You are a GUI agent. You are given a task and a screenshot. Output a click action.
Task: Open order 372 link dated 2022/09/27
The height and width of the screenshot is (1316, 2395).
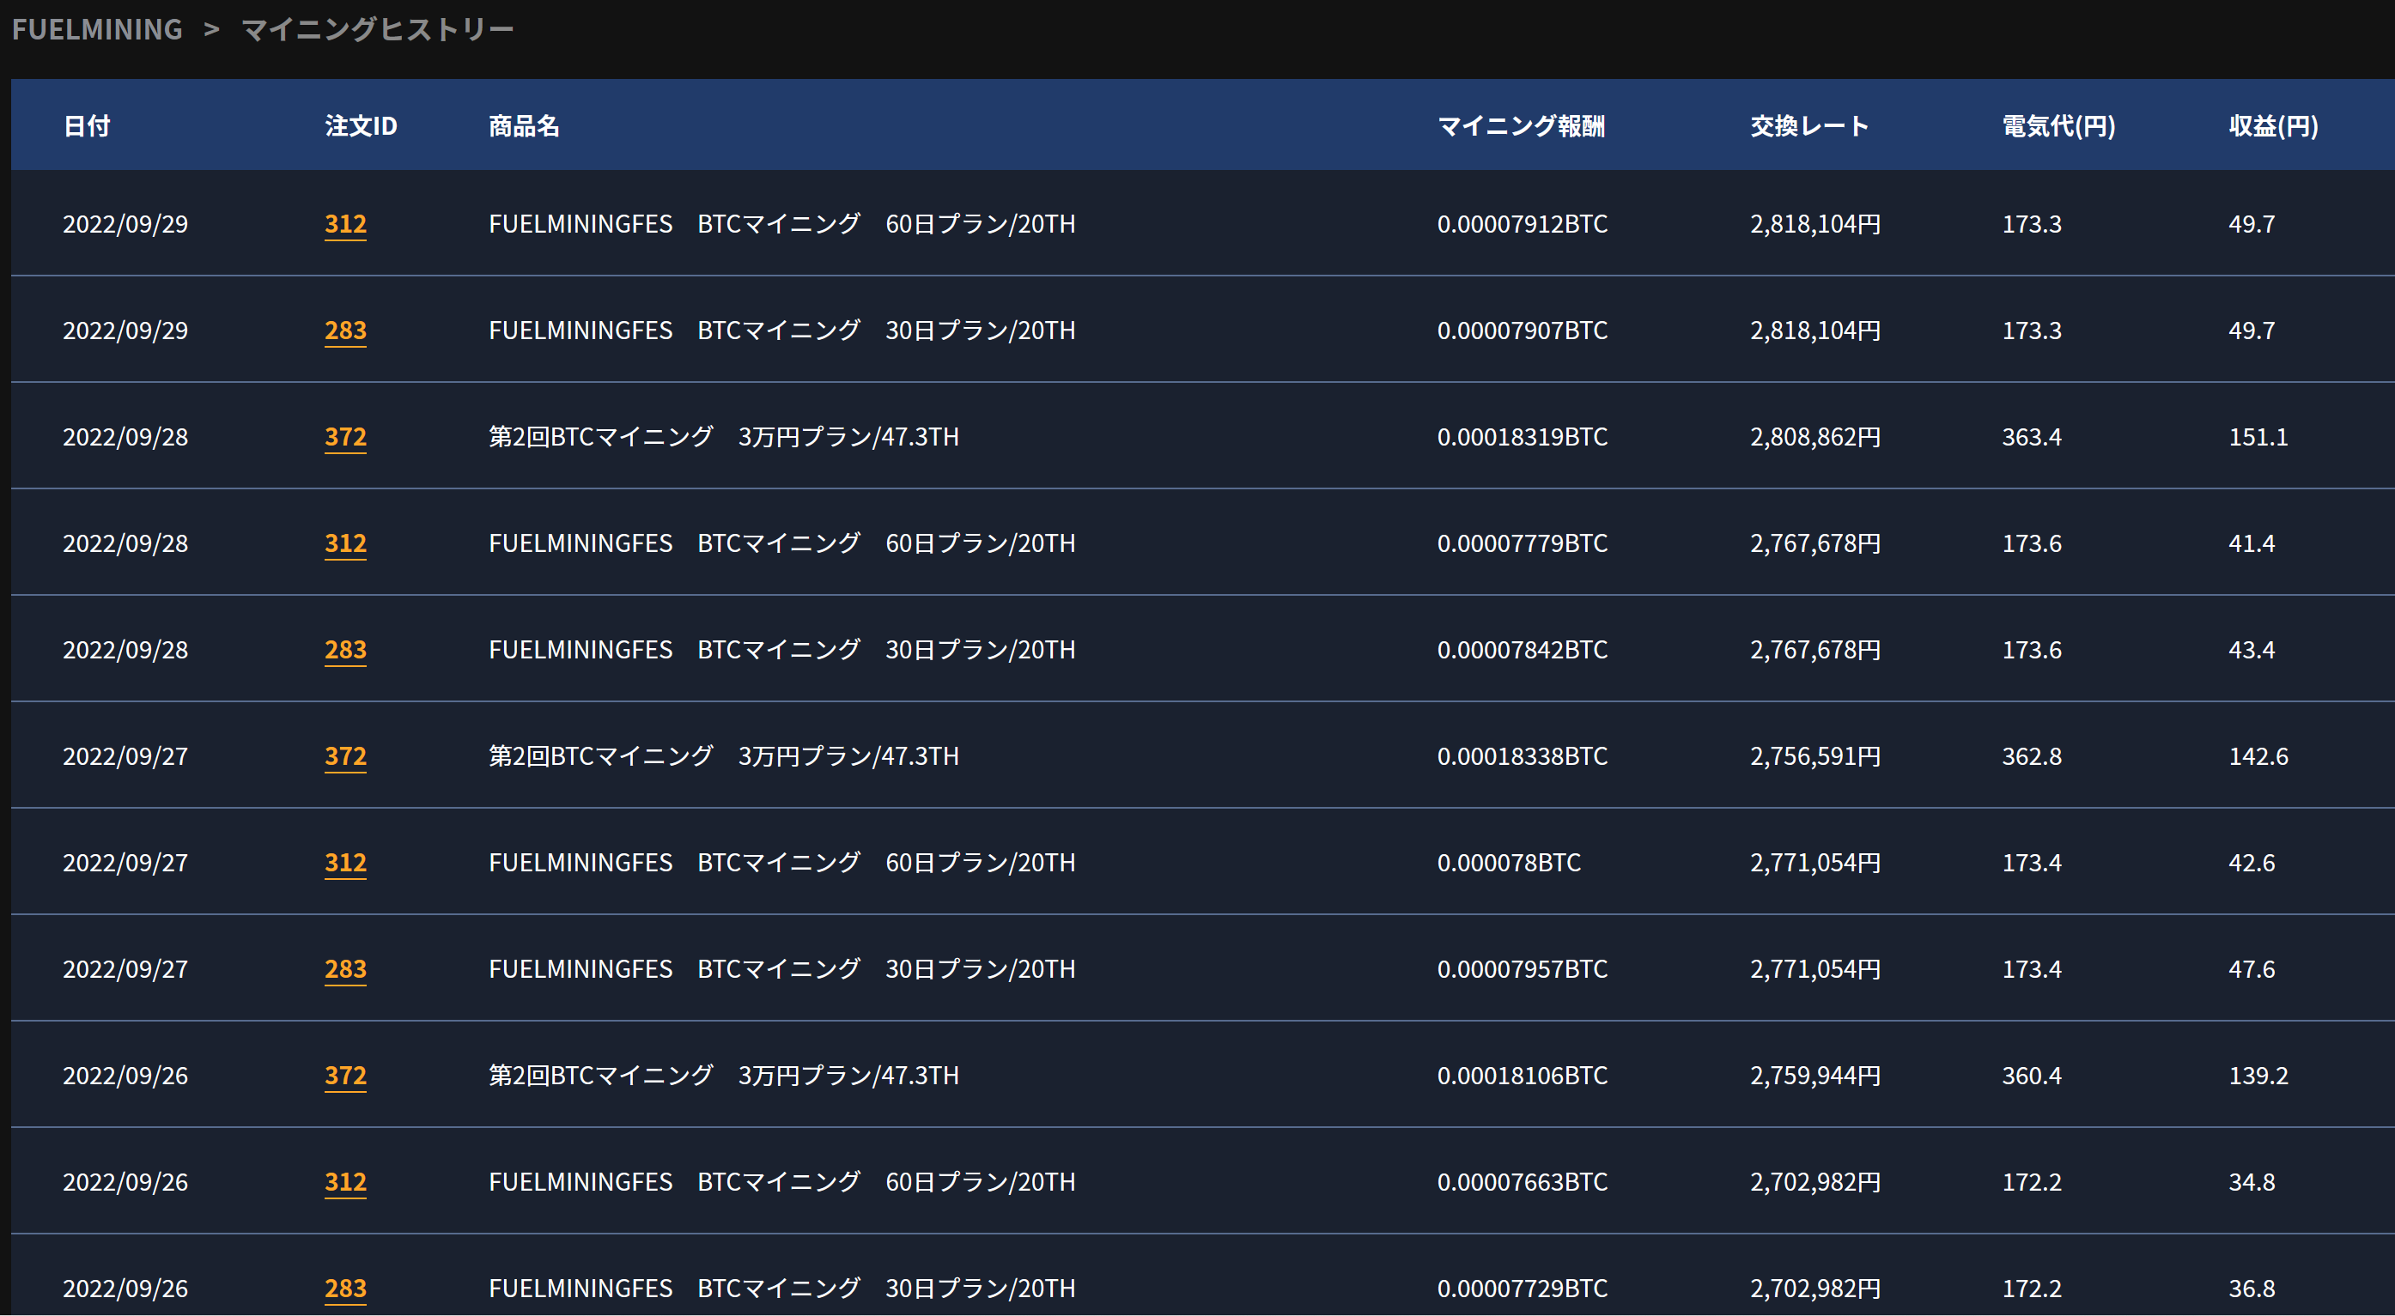(x=345, y=755)
